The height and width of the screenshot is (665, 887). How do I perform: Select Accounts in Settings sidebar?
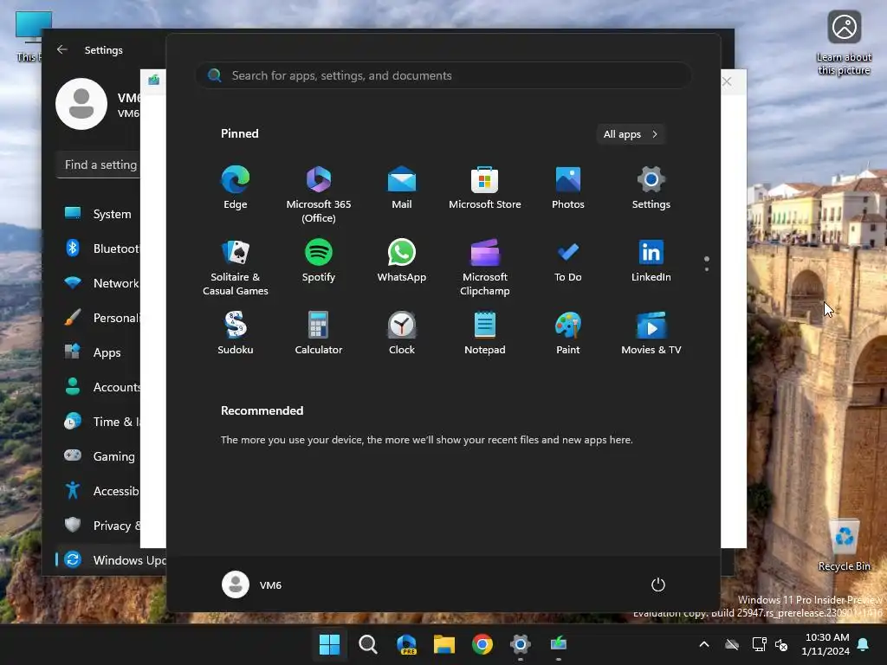pyautogui.click(x=99, y=387)
